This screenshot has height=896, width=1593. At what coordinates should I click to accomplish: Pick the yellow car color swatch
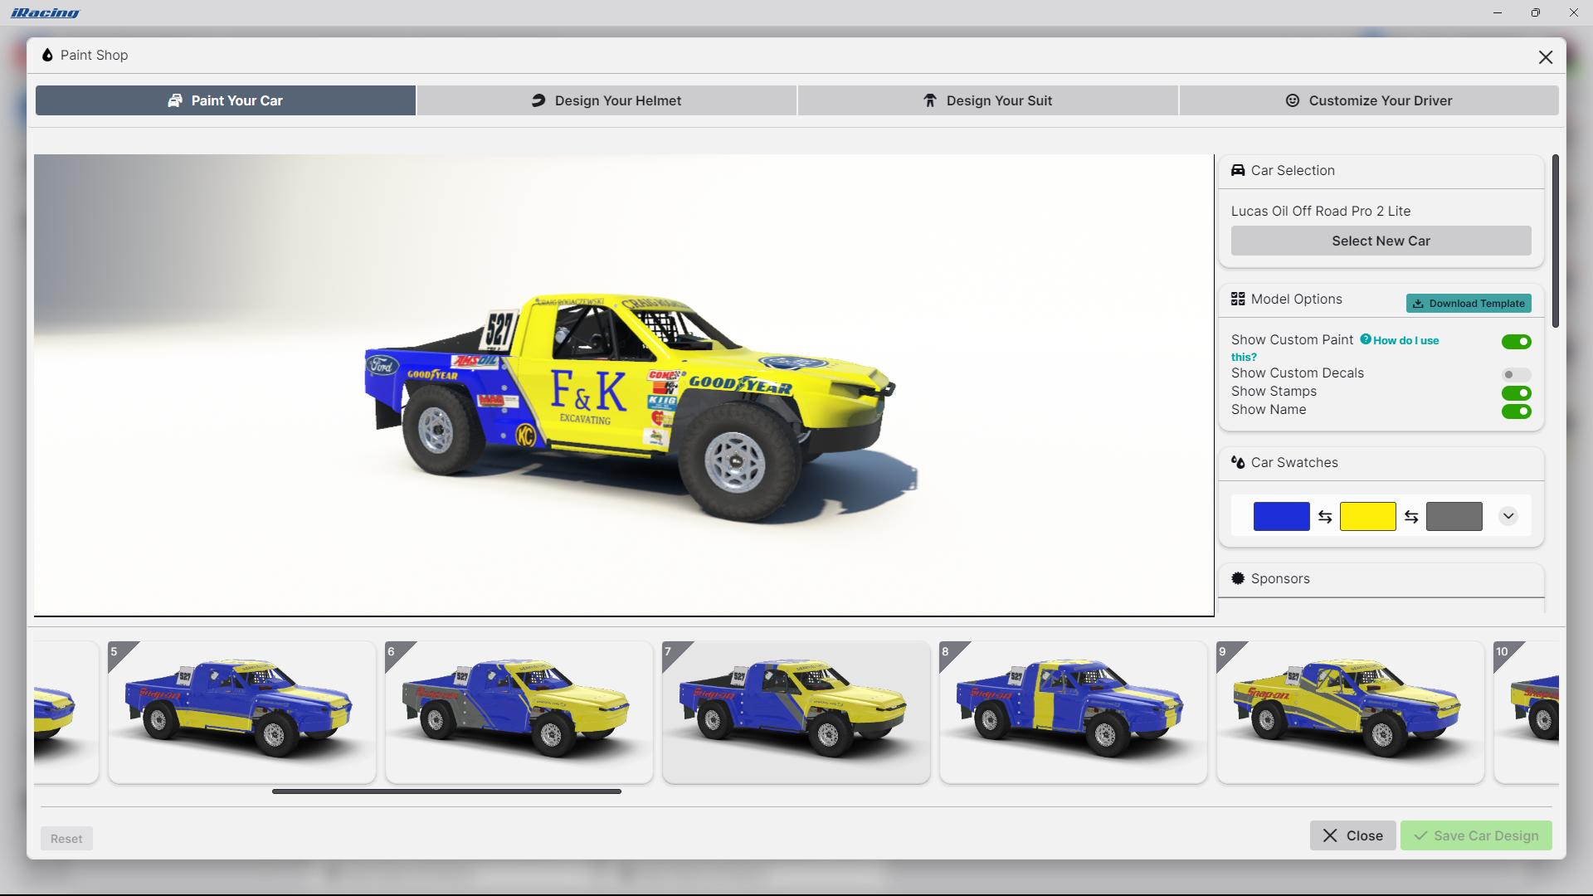[1368, 515]
